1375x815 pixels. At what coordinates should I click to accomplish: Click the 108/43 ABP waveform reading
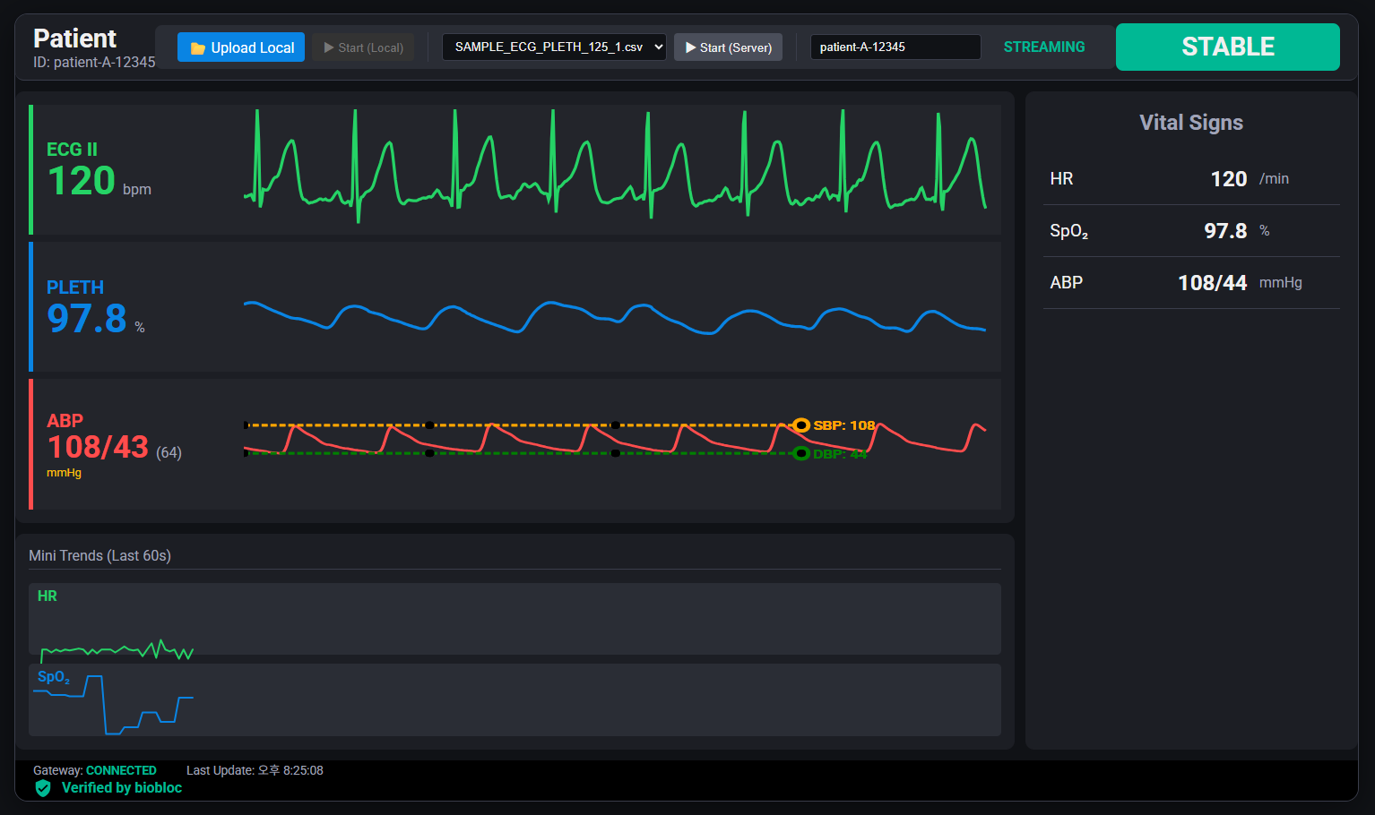(x=98, y=447)
